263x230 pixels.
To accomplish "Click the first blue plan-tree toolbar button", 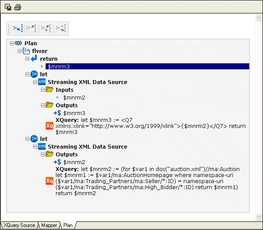I will tap(17, 28).
